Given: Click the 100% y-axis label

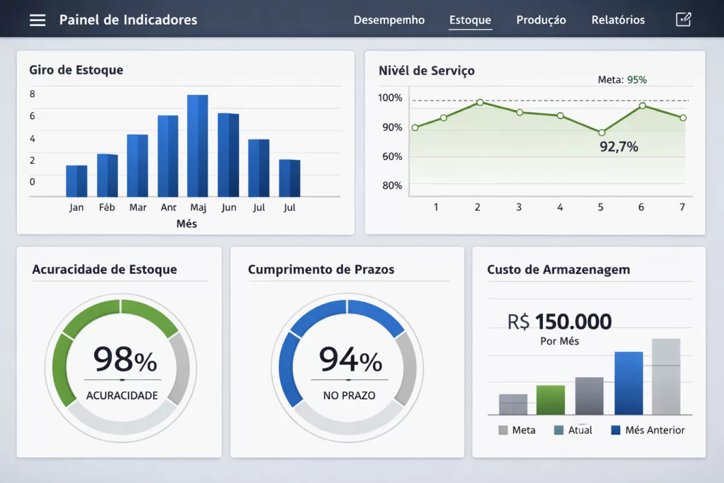Looking at the screenshot, I should coord(390,98).
